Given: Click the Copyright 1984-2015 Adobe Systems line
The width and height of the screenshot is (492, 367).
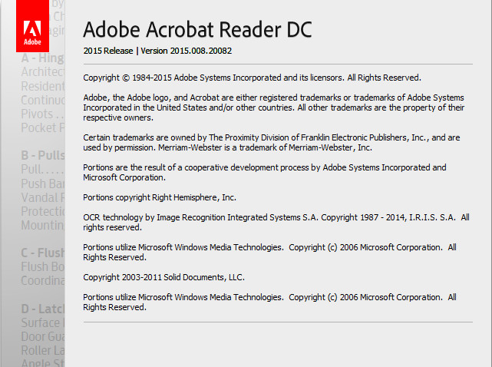Looking at the screenshot, I should (252, 78).
